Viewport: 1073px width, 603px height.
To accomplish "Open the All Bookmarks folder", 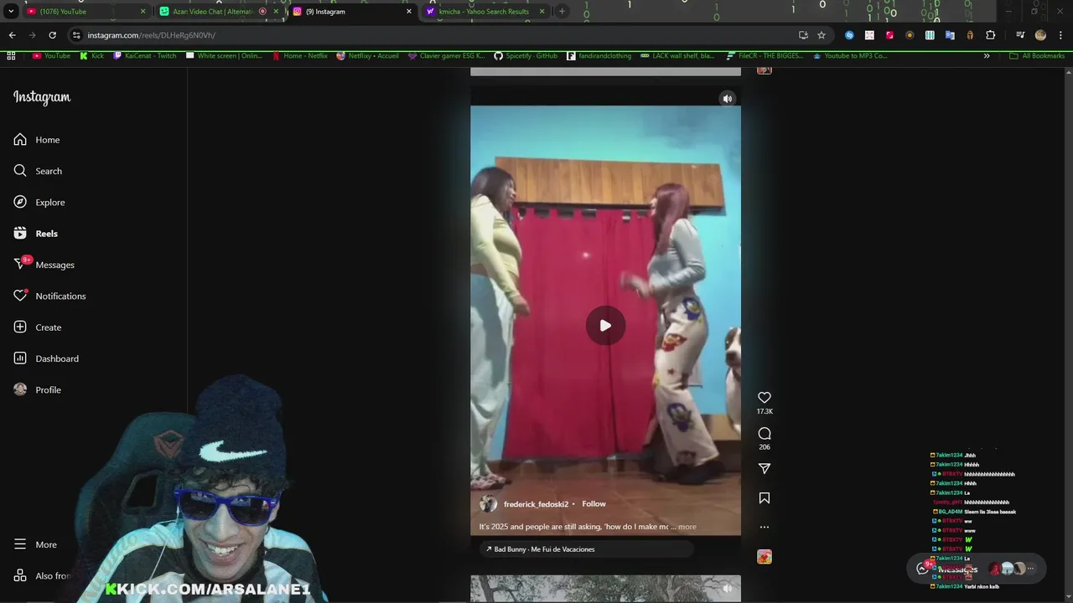I will pos(1037,56).
